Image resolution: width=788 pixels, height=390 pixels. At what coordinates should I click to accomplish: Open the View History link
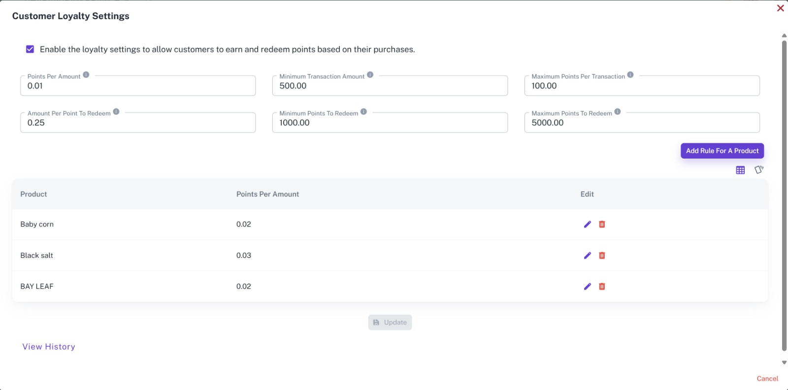49,347
